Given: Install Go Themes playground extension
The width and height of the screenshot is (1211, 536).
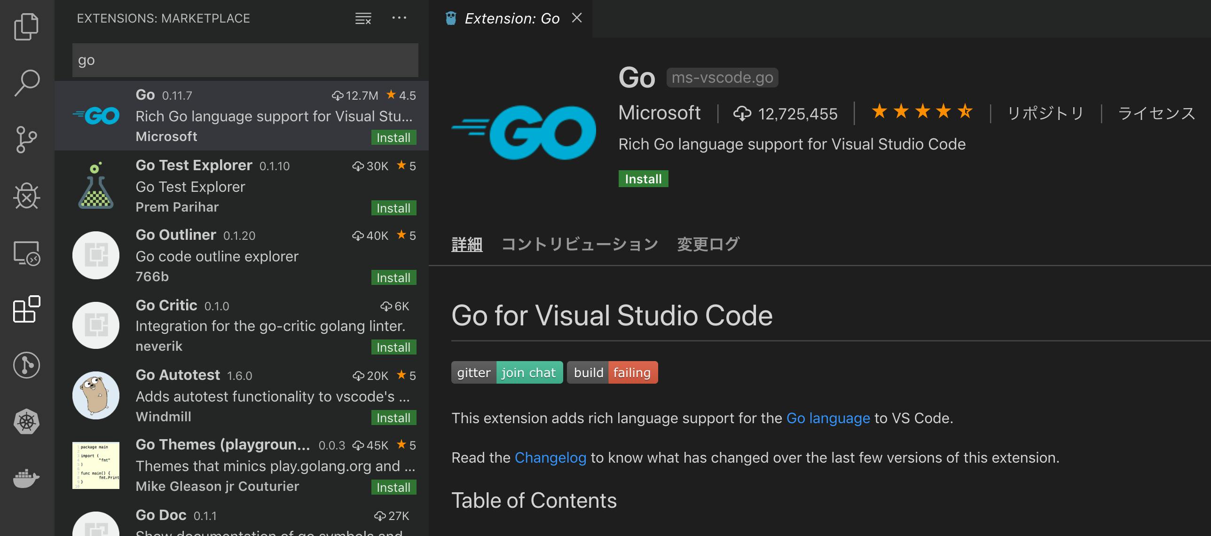Looking at the screenshot, I should pos(393,488).
